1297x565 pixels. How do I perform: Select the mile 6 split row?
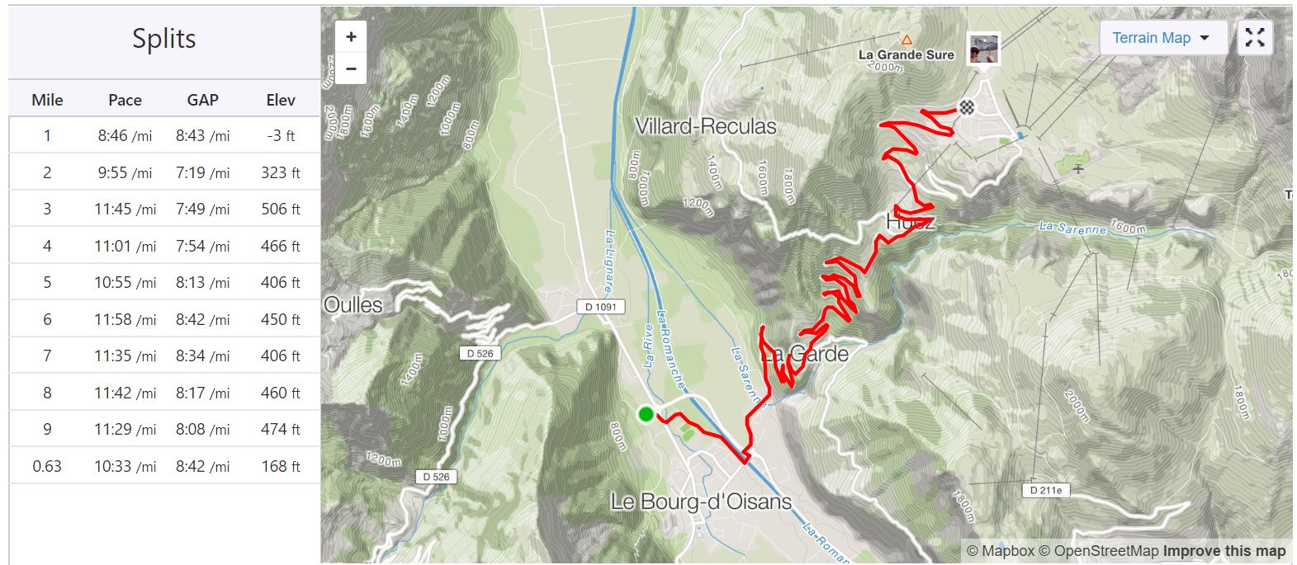(x=164, y=319)
